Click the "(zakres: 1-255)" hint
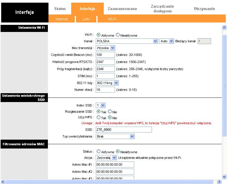227x184 pixels. [127, 76]
